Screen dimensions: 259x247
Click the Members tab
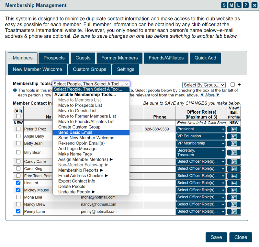pyautogui.click(x=23, y=58)
